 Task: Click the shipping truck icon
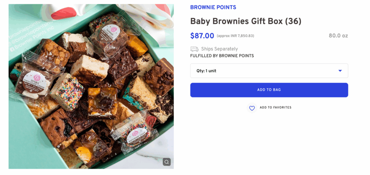(x=194, y=49)
